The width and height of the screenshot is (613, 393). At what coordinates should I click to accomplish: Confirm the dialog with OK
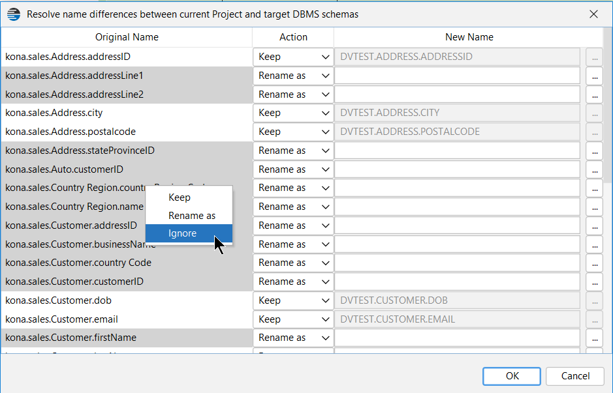pyautogui.click(x=512, y=376)
